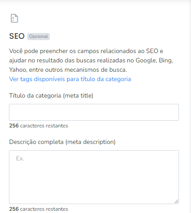Click the bold 256 under the meta description

14,209
